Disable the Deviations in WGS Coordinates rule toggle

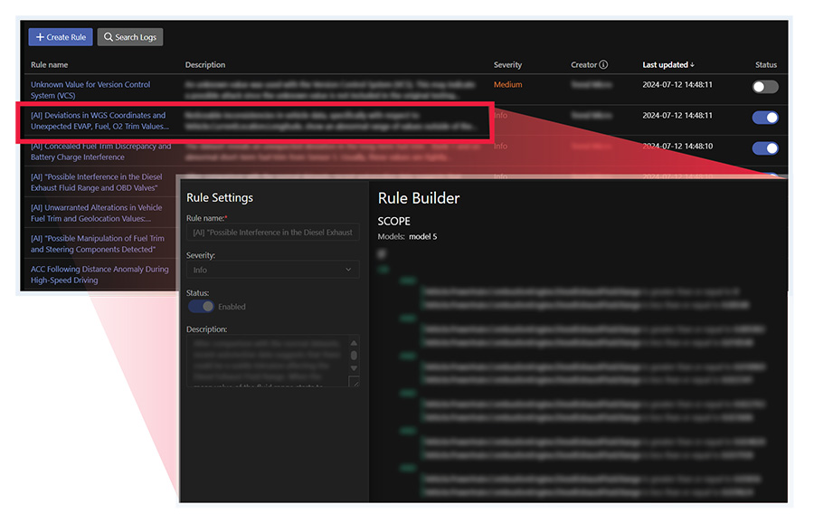[764, 118]
